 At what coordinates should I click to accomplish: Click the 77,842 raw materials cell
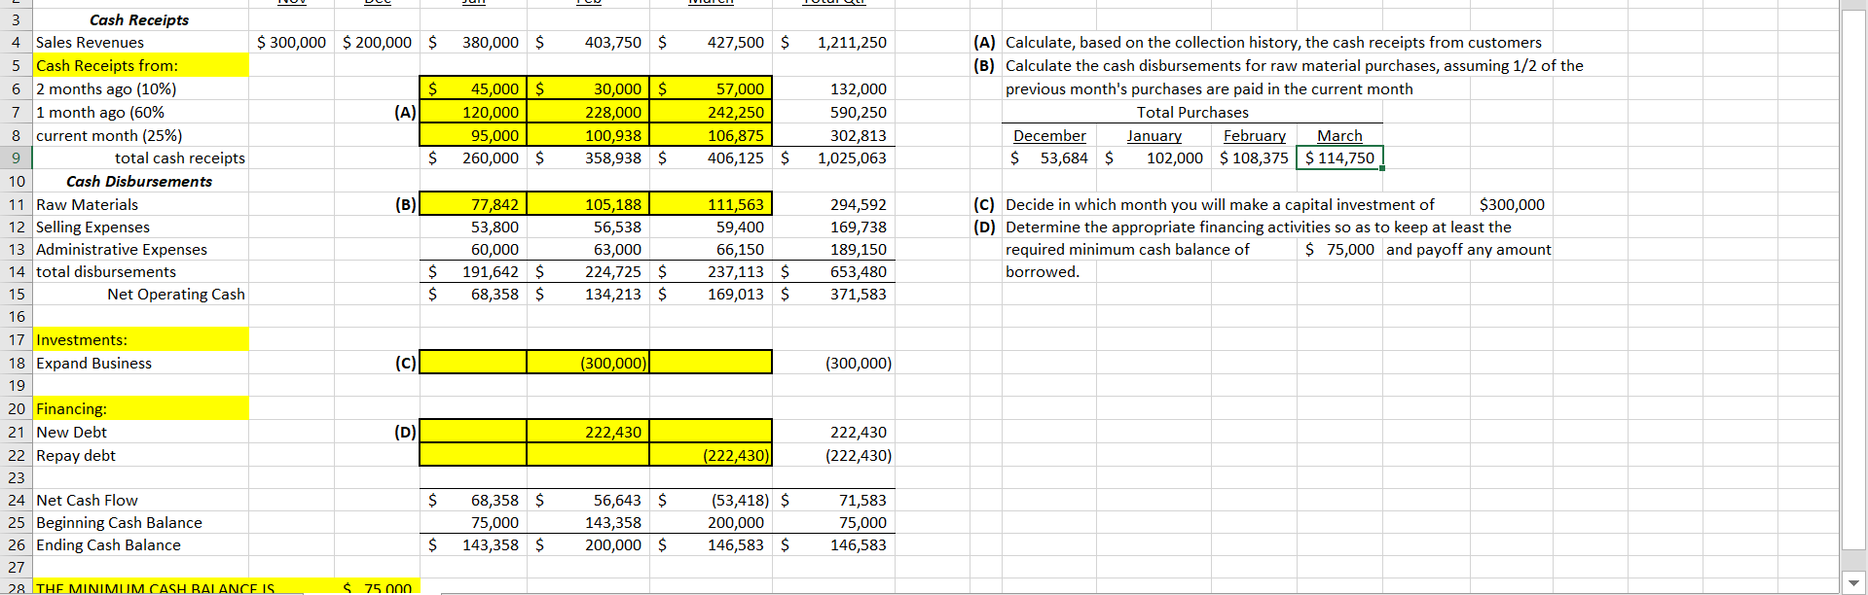(473, 204)
